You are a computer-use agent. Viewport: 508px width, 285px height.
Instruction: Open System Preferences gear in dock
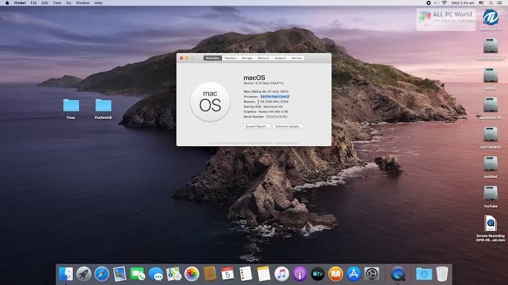tap(372, 274)
